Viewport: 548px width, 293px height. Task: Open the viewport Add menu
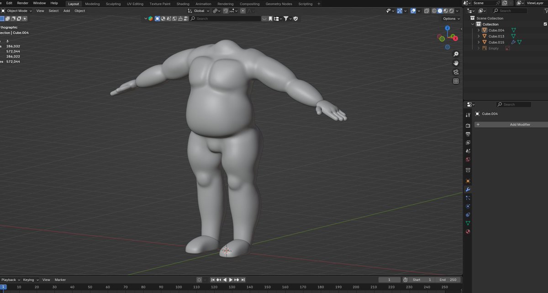(67, 10)
